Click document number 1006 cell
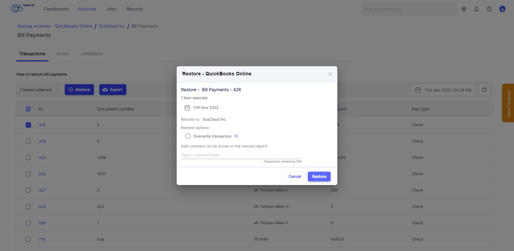Screen dimensions: 514x251 [101, 157]
